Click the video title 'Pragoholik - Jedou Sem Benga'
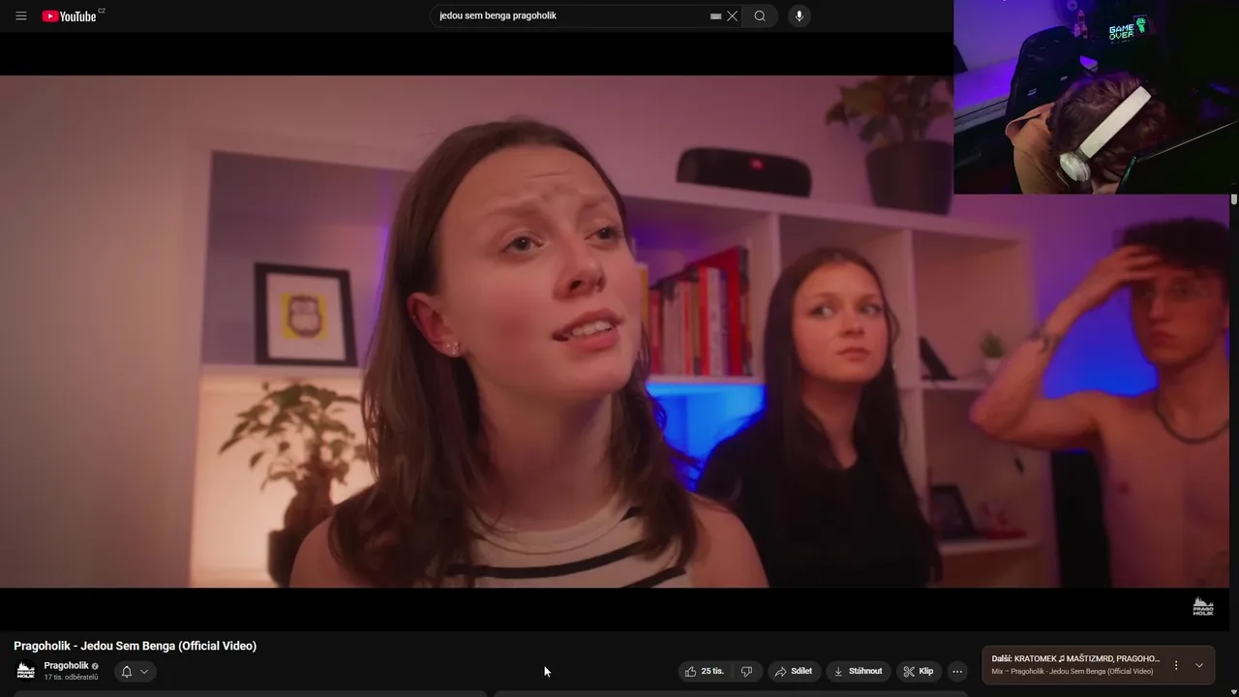Image resolution: width=1239 pixels, height=697 pixels. coord(135,646)
